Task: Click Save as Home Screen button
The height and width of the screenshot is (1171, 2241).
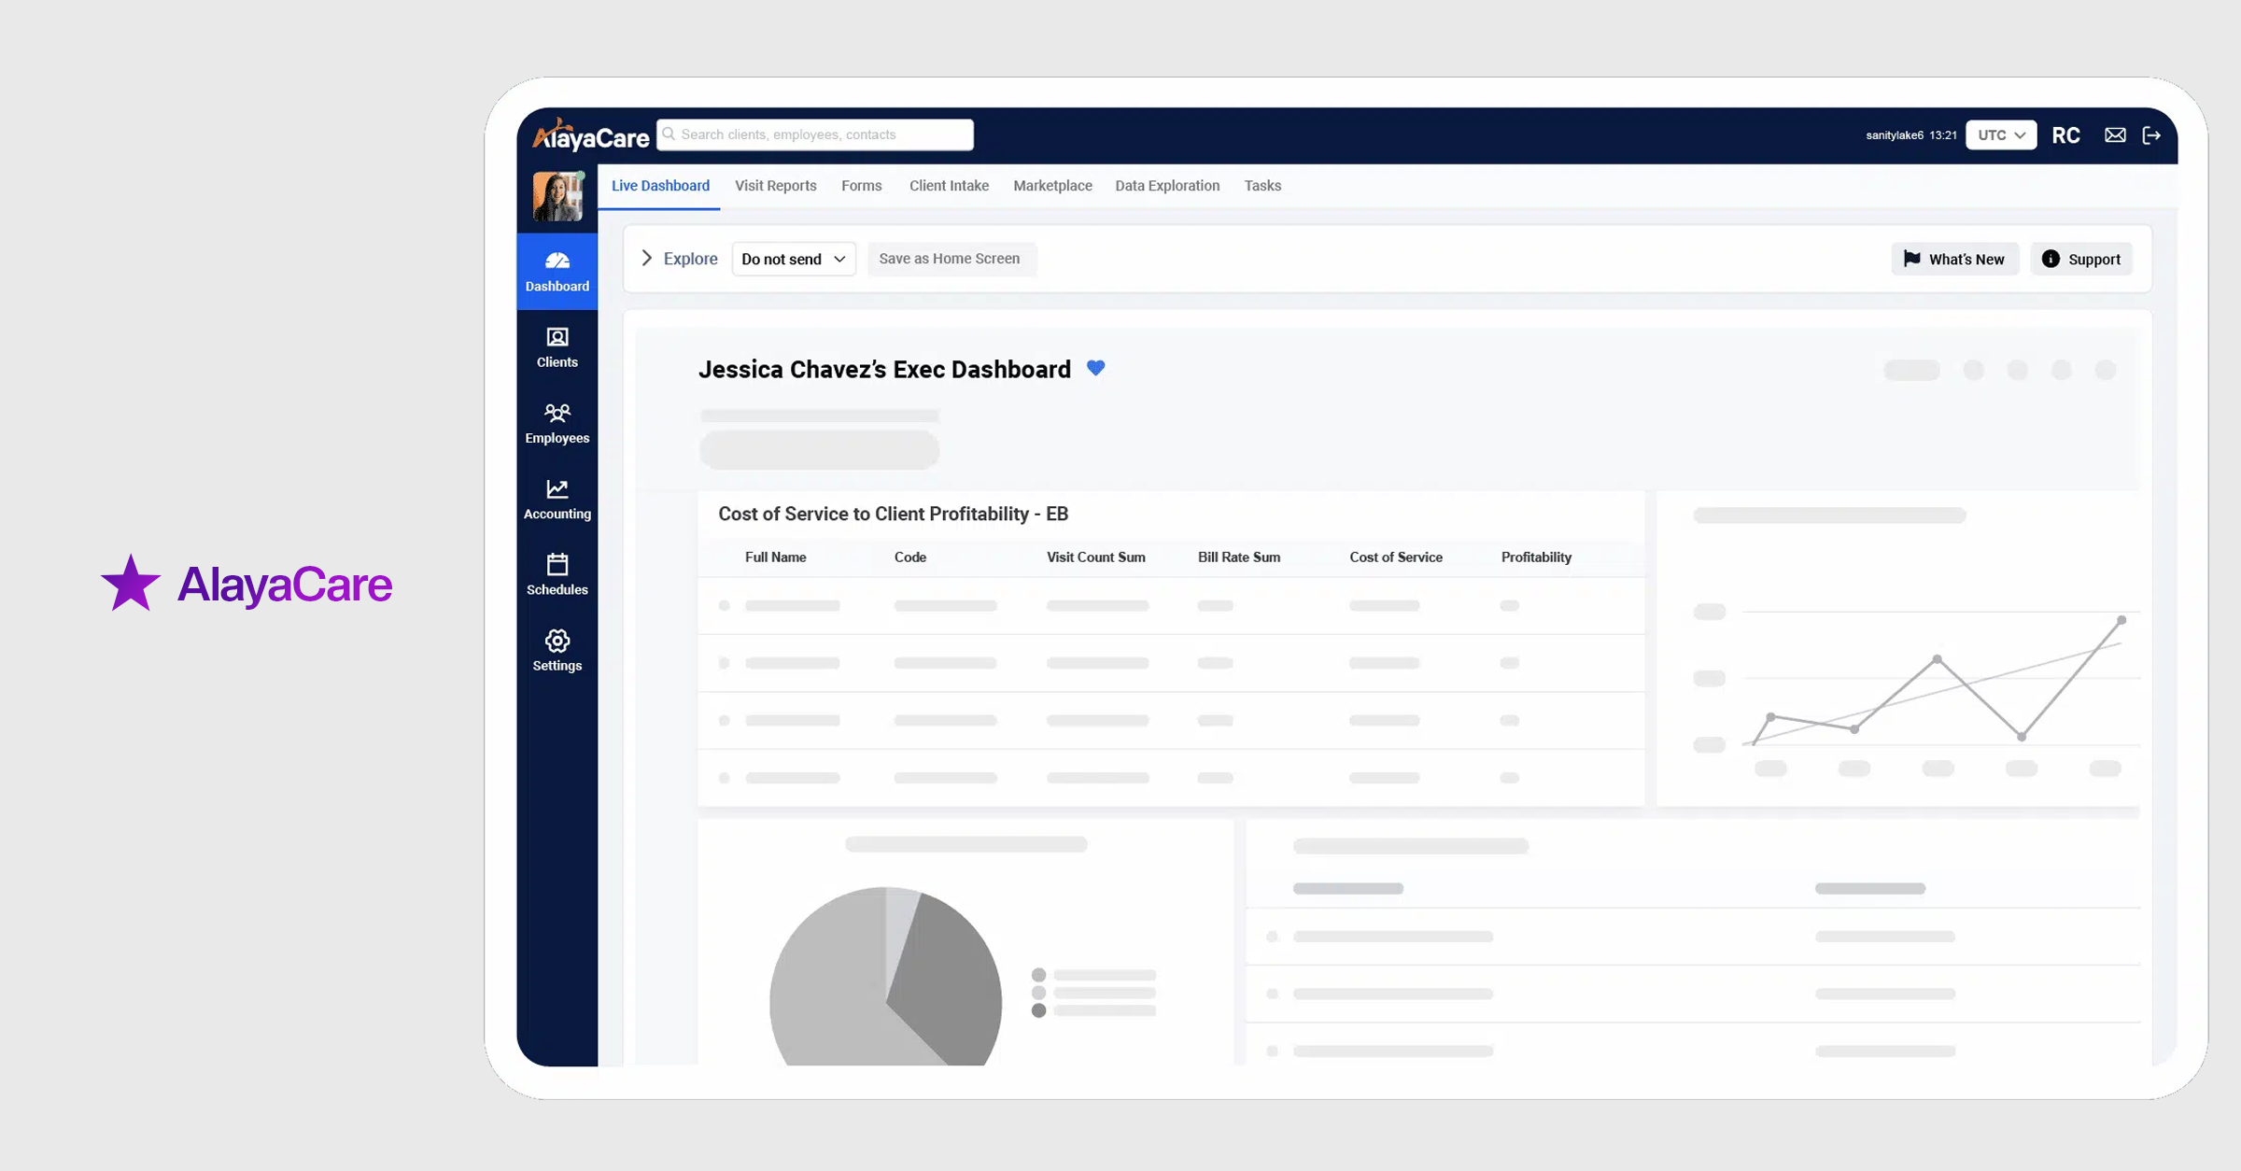Action: coord(951,259)
